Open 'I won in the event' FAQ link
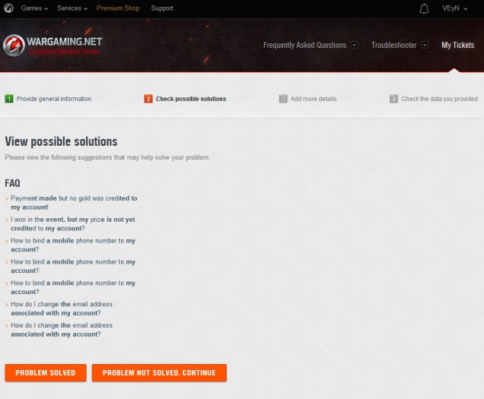The height and width of the screenshot is (399, 484). (x=72, y=223)
